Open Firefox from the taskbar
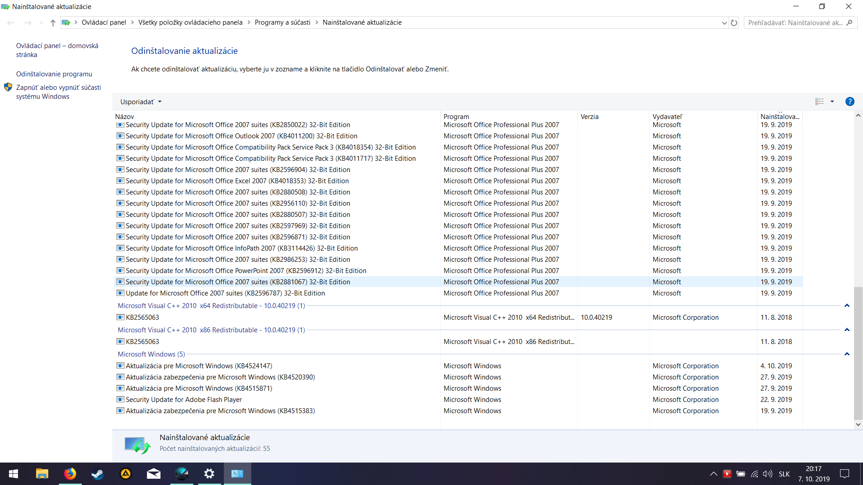 tap(70, 474)
